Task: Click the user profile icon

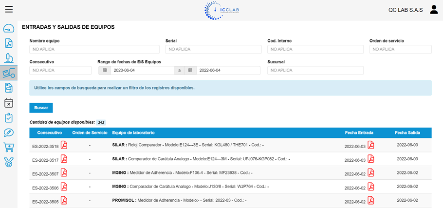Action: 434,9
